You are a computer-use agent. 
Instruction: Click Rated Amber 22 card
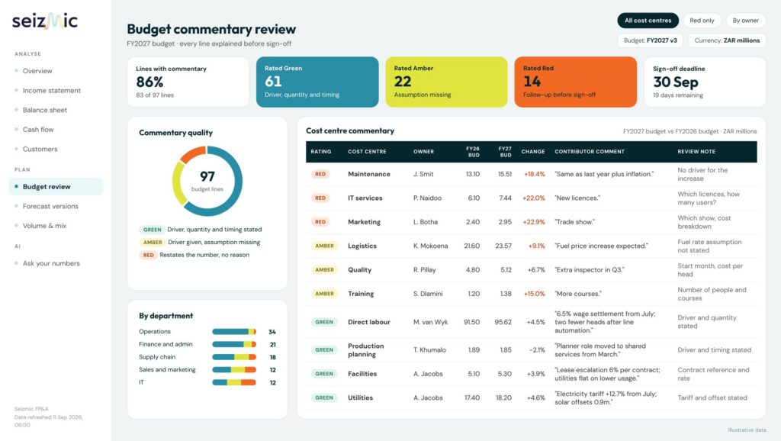pos(446,82)
